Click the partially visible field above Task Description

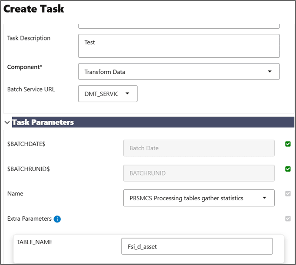click(x=178, y=26)
